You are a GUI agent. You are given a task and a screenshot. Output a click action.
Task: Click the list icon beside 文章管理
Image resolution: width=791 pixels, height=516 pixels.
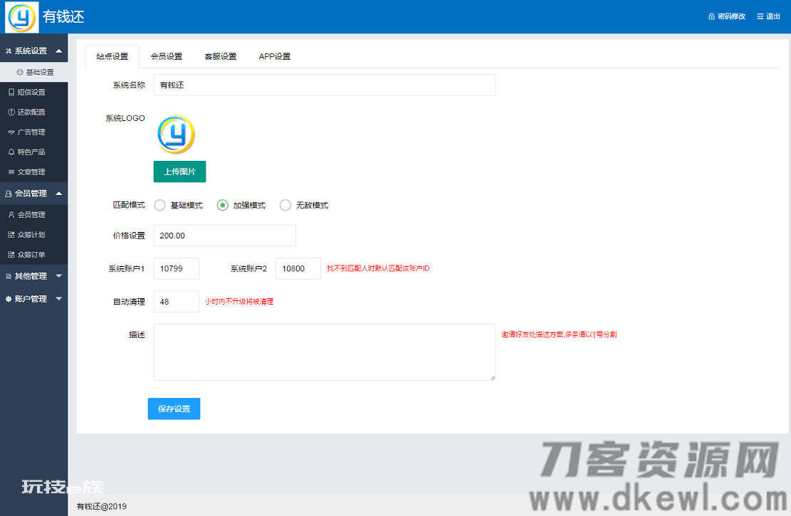[11, 172]
